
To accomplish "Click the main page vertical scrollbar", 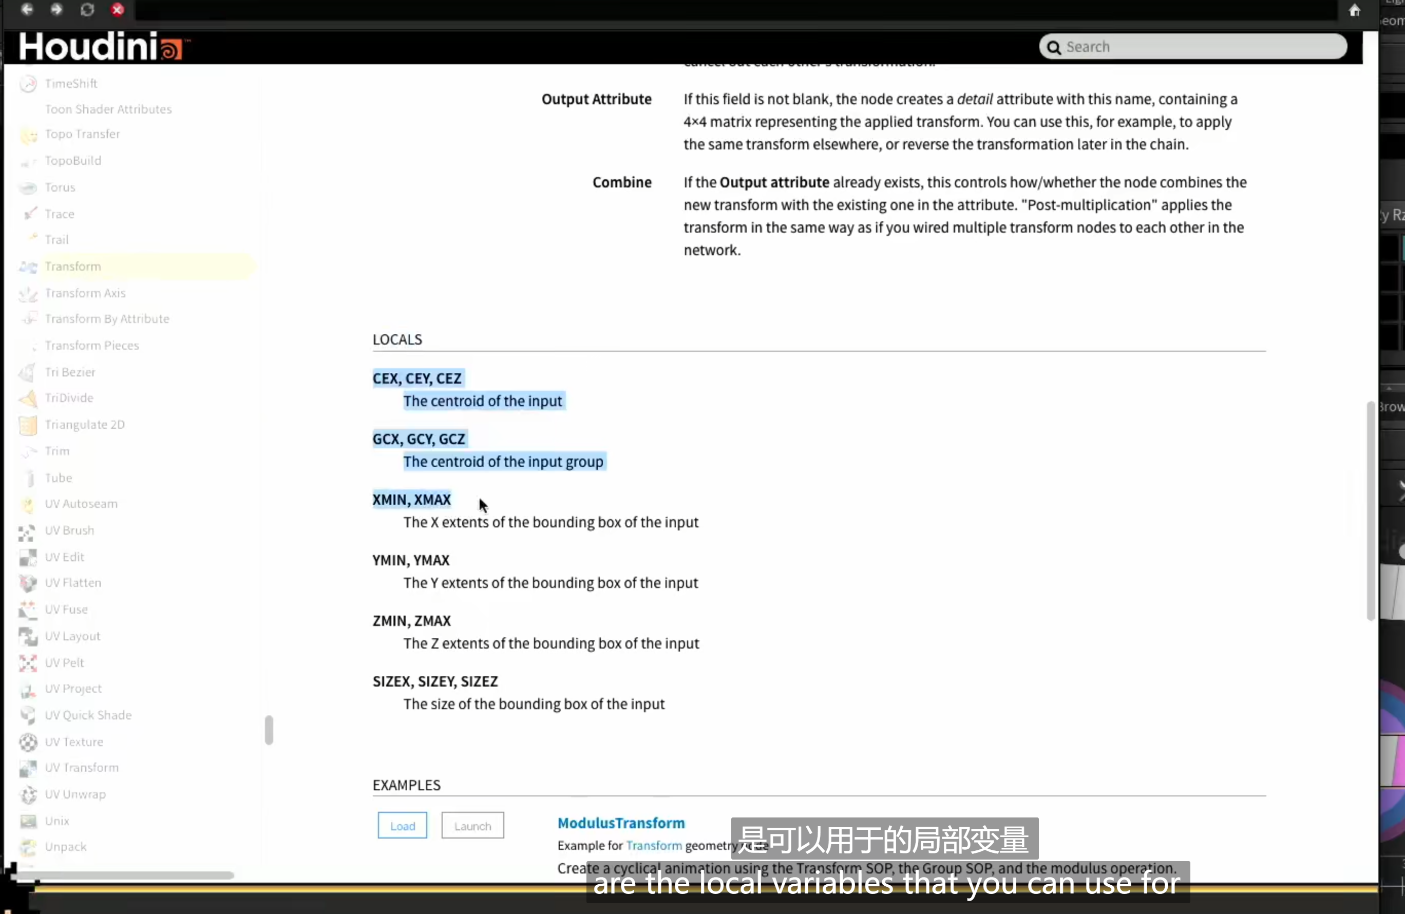I will tap(1371, 511).
